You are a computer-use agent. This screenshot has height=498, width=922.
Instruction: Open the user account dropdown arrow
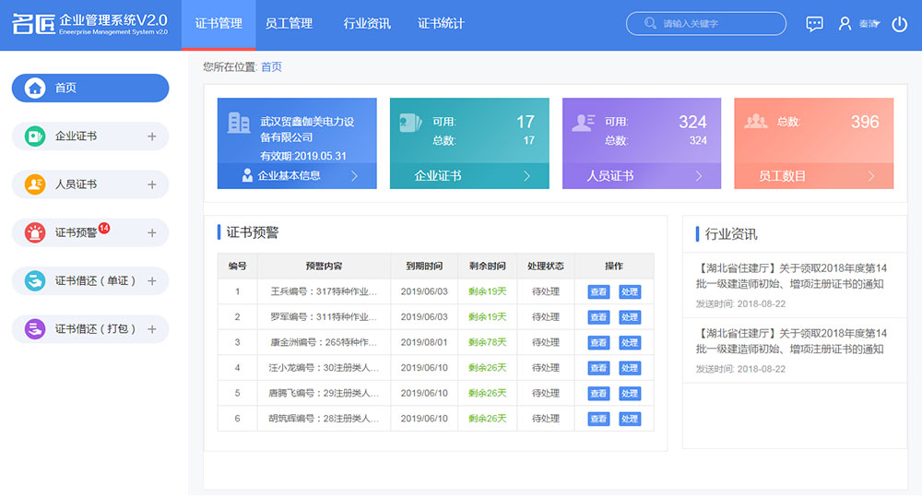(x=876, y=24)
